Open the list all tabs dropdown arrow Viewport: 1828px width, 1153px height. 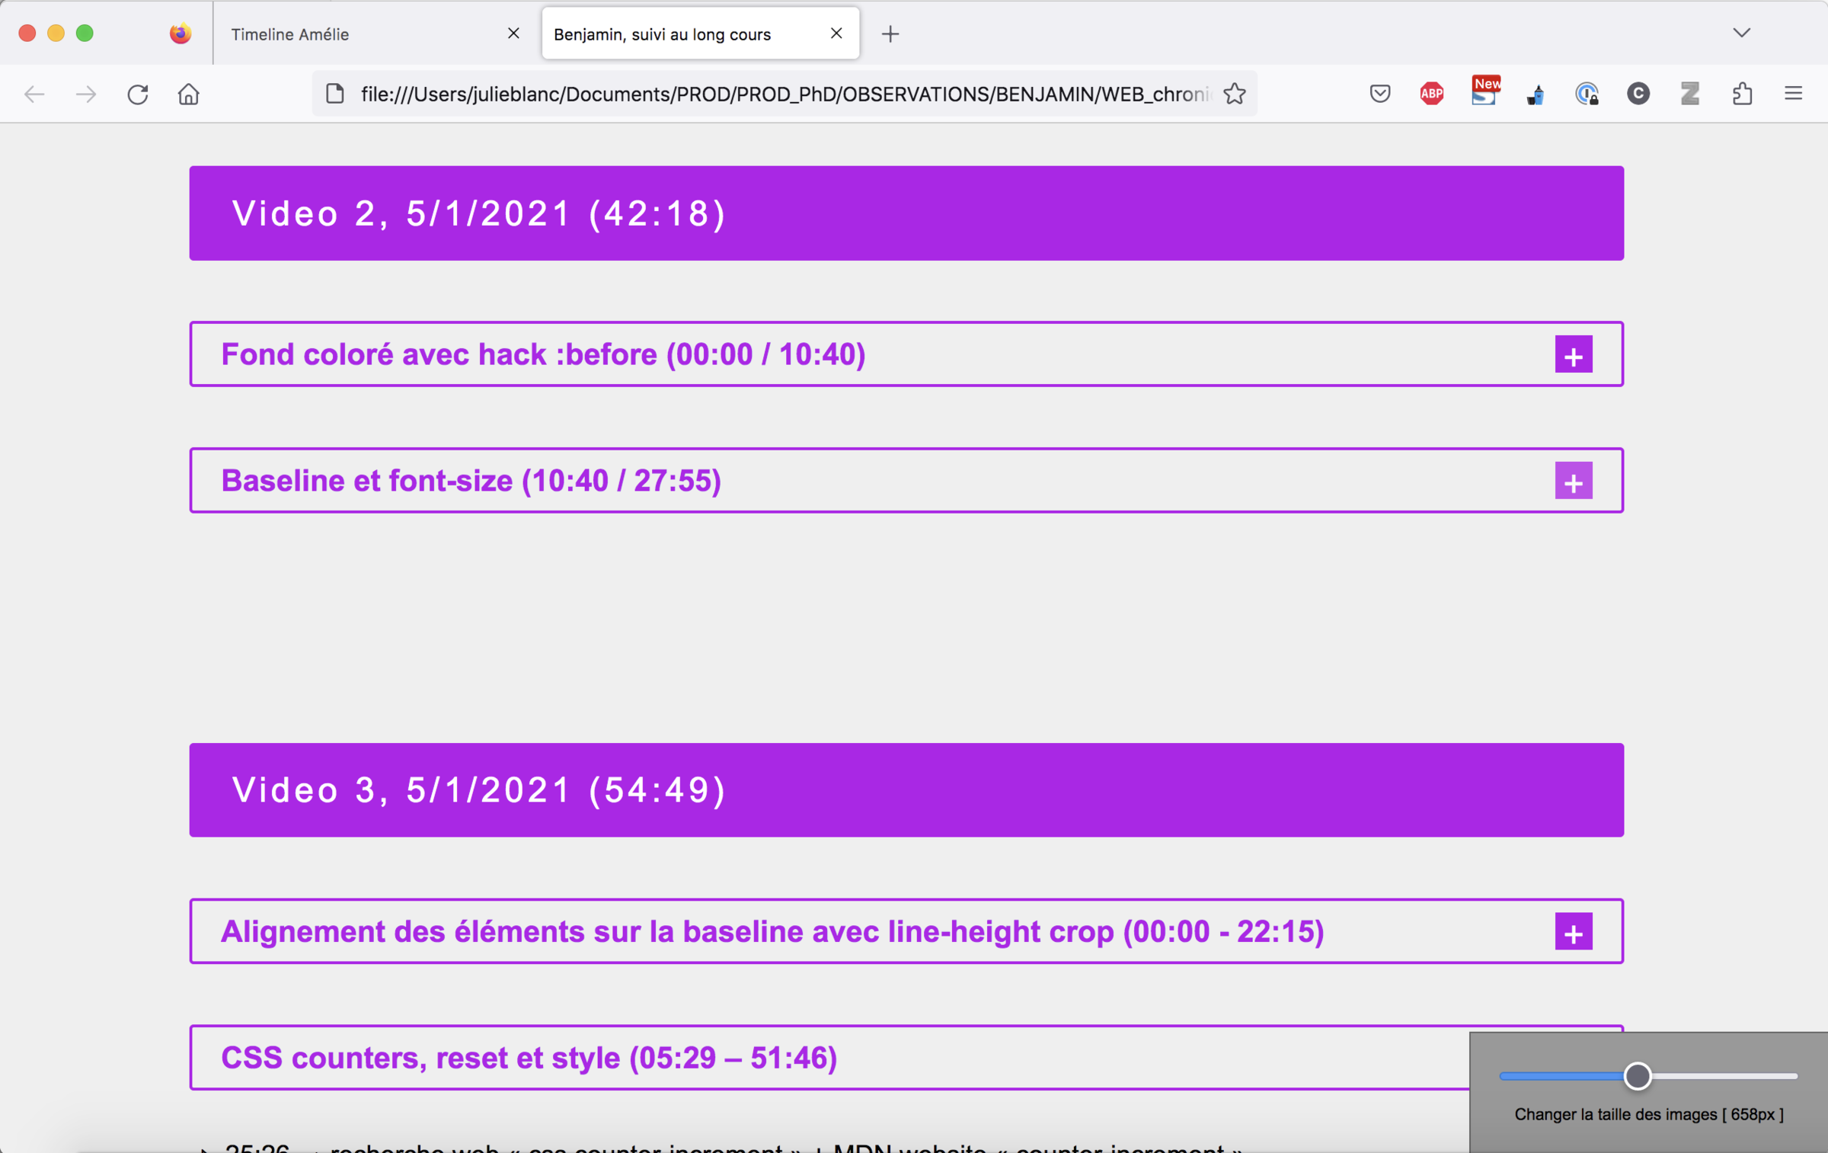click(1741, 33)
